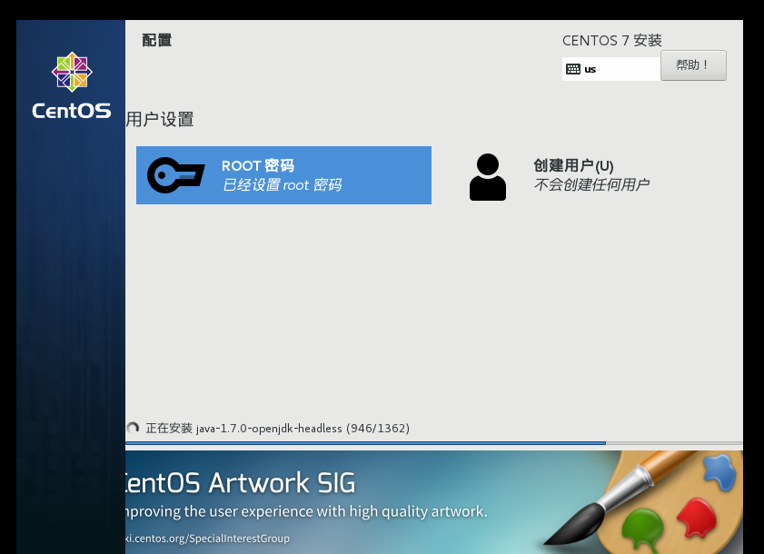Click the 正在安装 java-1.7.0-openjdk-headless status text
764x554 pixels.
pyautogui.click(x=278, y=429)
